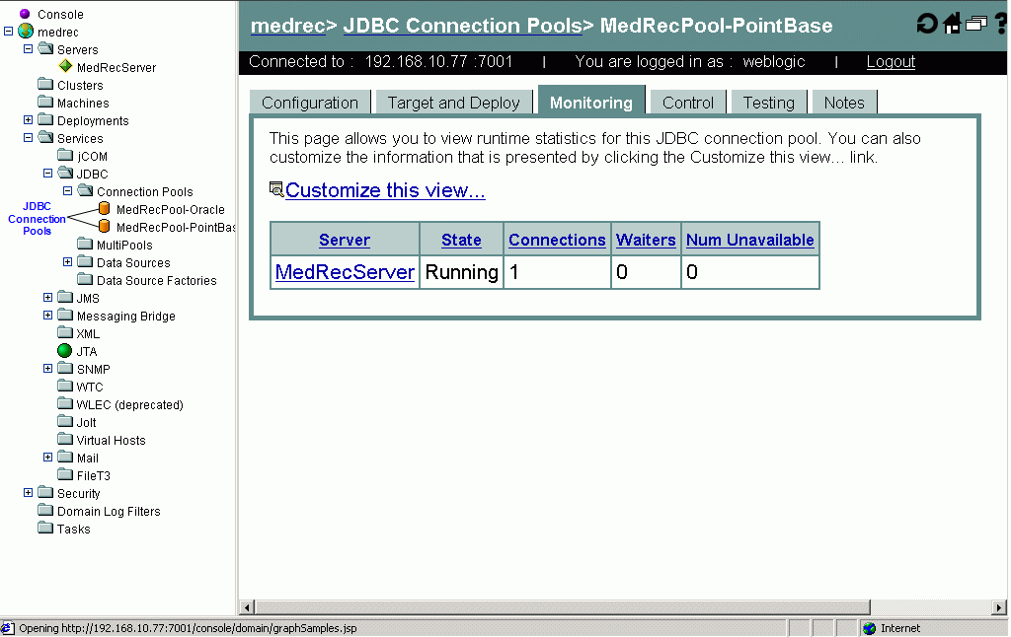Image resolution: width=1011 pixels, height=637 pixels.
Task: Go to the Notes tab
Action: [844, 103]
